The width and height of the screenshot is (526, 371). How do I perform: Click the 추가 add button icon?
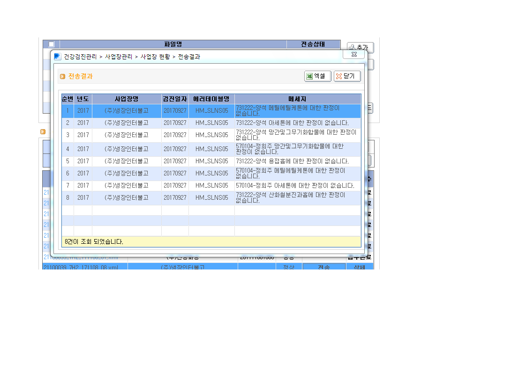[352, 47]
